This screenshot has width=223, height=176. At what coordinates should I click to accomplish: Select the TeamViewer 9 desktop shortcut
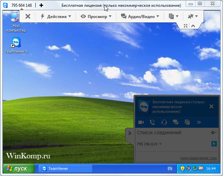point(16,45)
